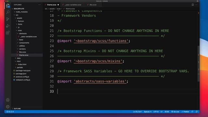Open Explorer panel ellipsis menu
208x117 pixels.
39,5
